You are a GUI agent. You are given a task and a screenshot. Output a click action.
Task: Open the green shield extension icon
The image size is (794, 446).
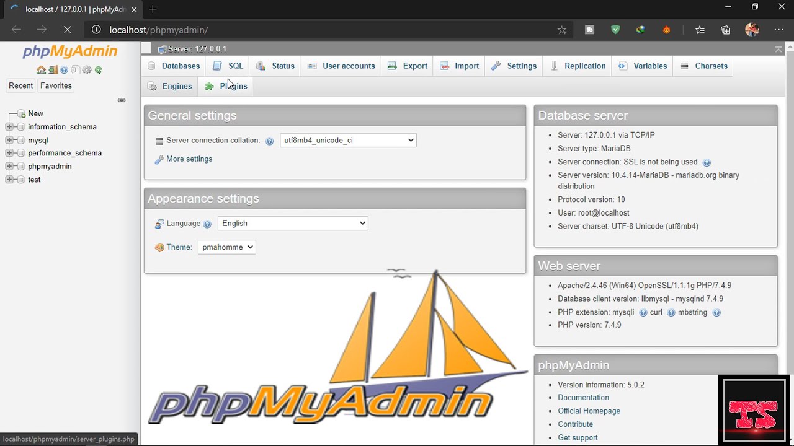615,30
